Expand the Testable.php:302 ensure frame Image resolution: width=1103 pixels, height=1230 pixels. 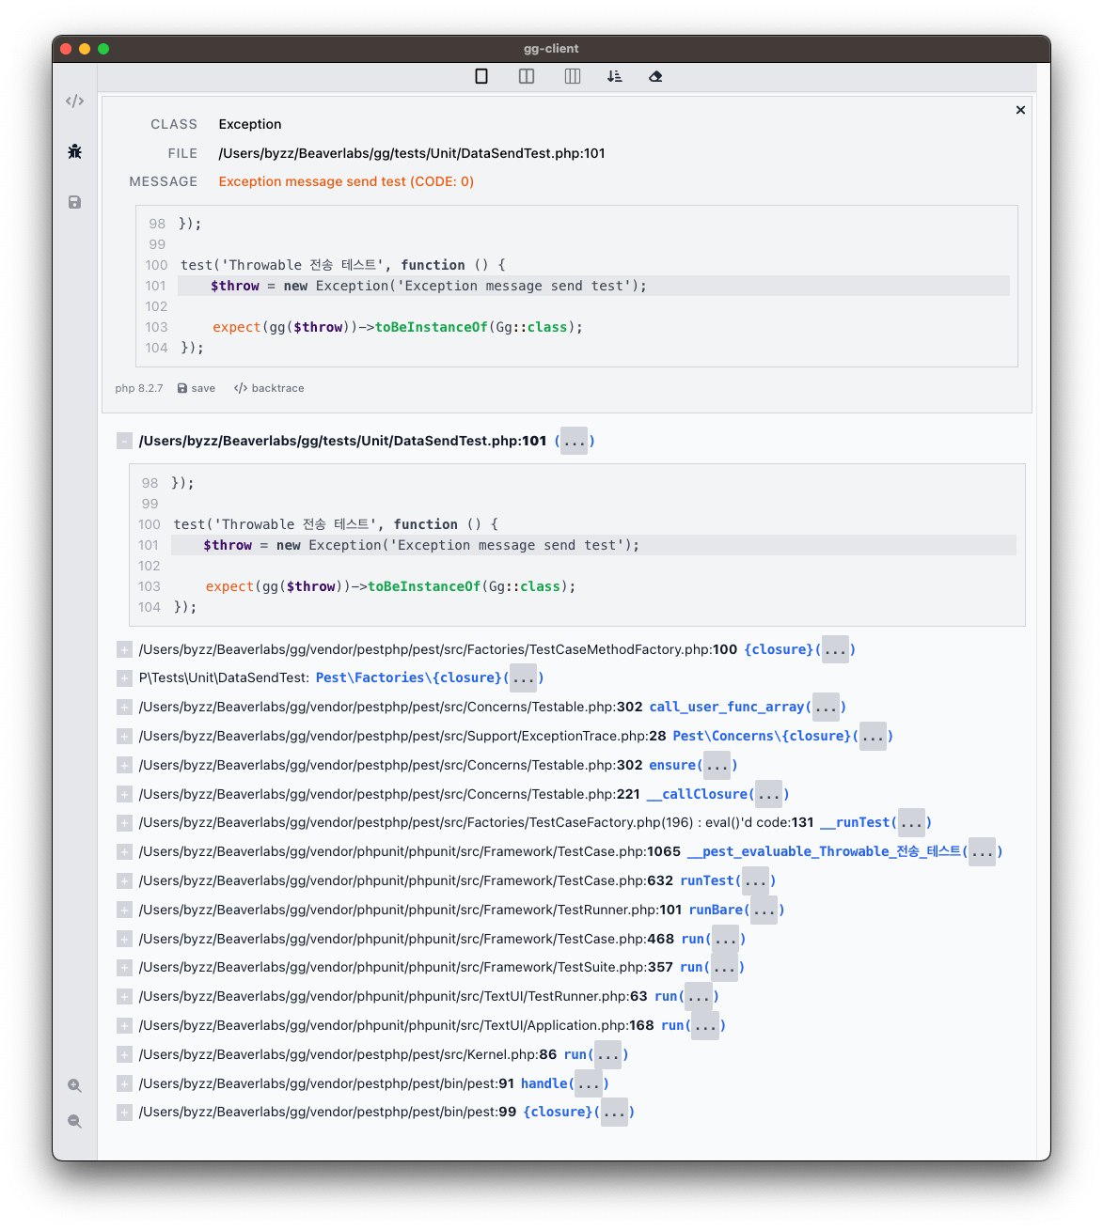tap(124, 765)
